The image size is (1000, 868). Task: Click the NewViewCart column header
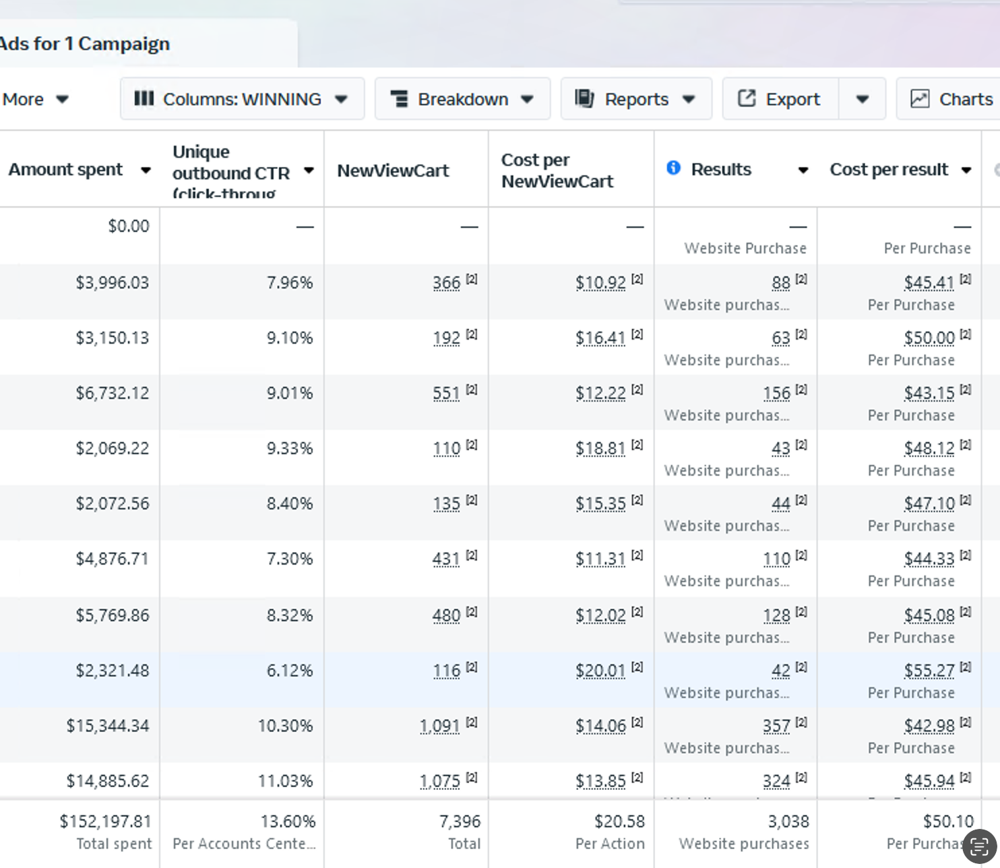(393, 170)
